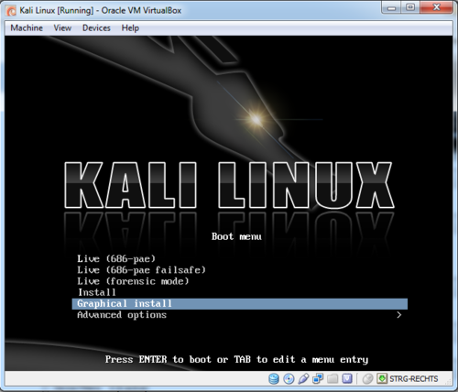Open the Help menu
This screenshot has height=392, width=458.
130,27
